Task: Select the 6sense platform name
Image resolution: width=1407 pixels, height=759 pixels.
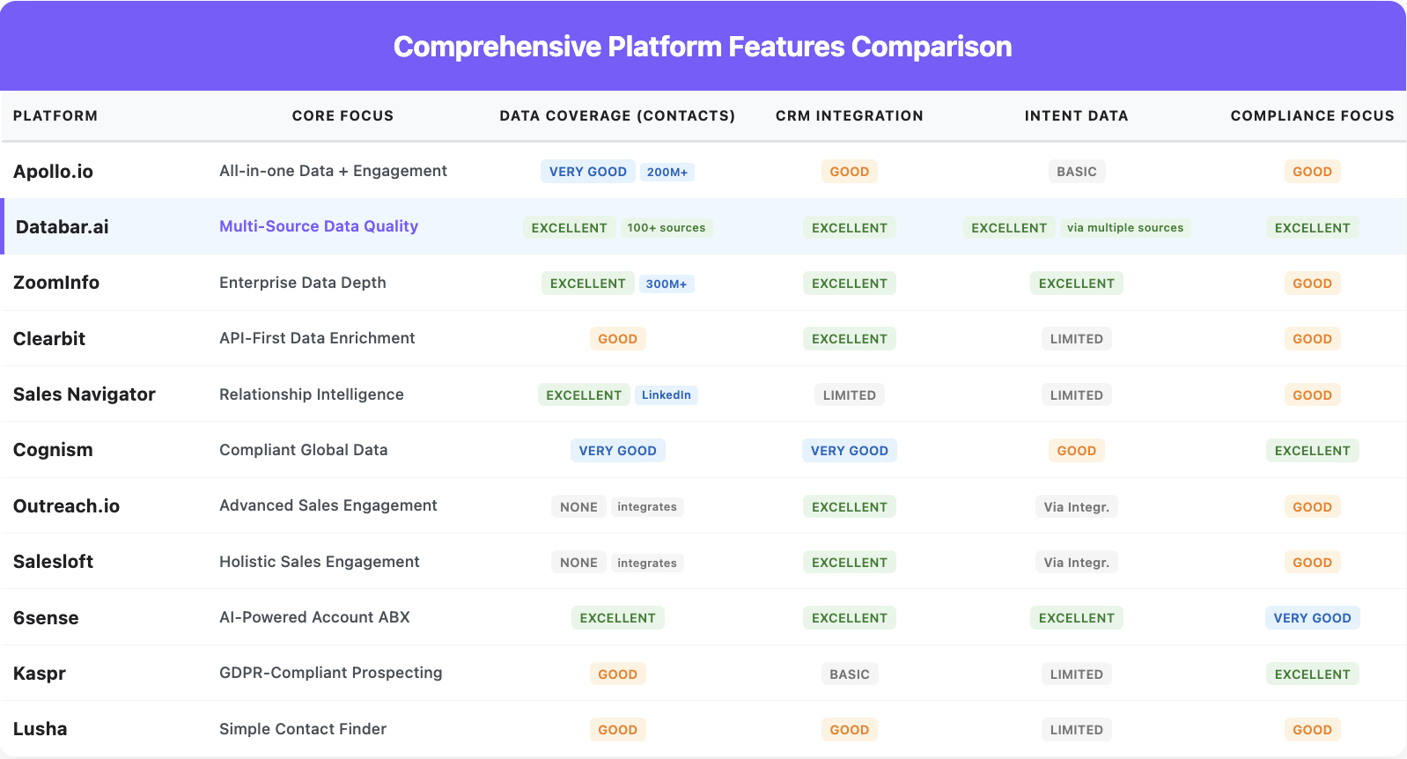Action: [46, 618]
